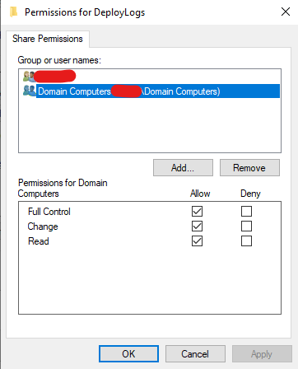Toggle the Allow Read checkbox
The height and width of the screenshot is (369, 298).
click(x=197, y=241)
